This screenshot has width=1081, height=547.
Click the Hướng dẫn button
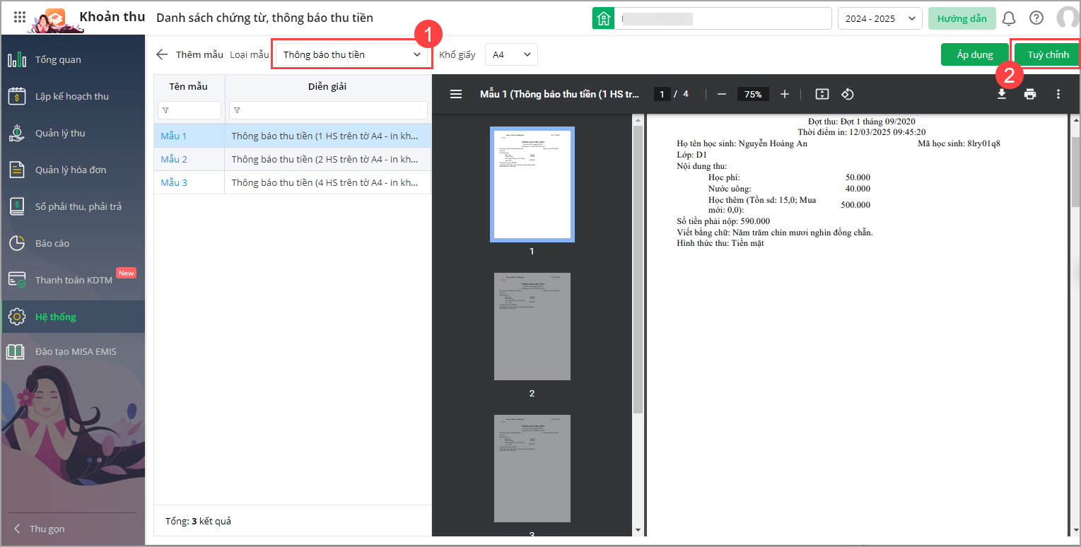962,18
